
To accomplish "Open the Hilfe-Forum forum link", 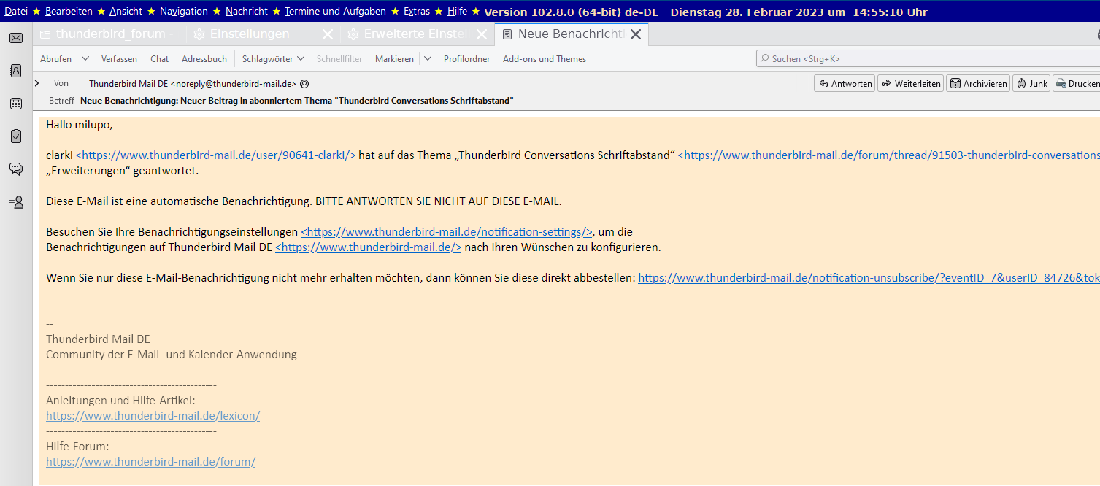I will [x=150, y=462].
